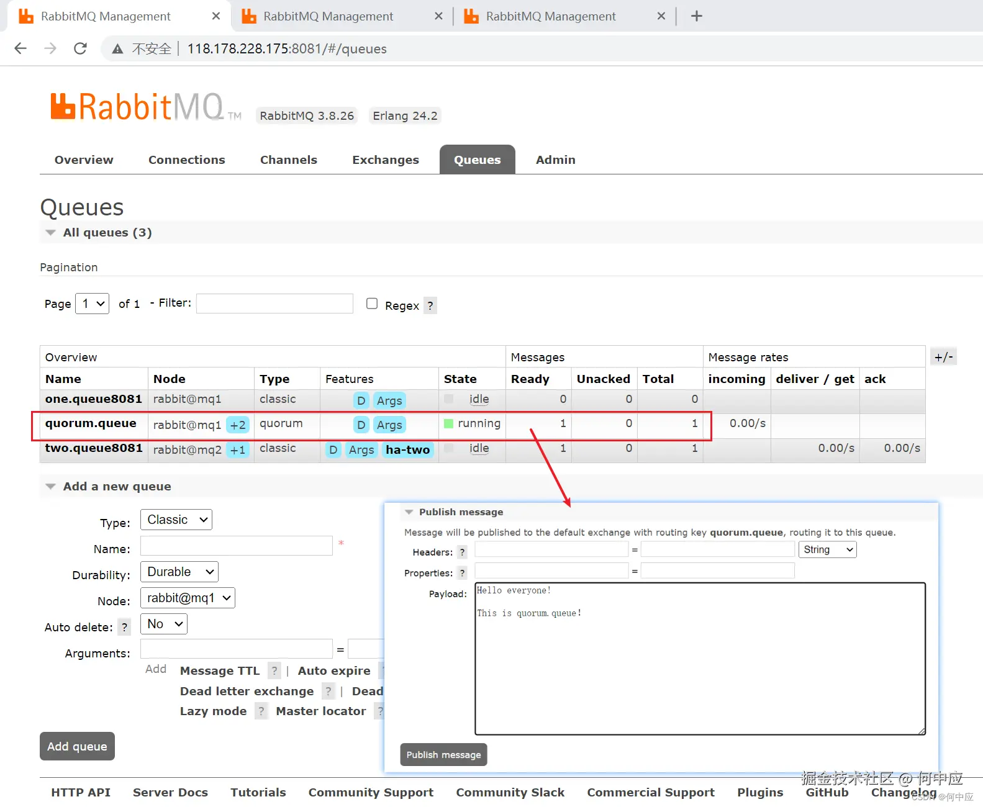This screenshot has width=983, height=807.
Task: Click the ha-two policy badge
Action: click(407, 449)
